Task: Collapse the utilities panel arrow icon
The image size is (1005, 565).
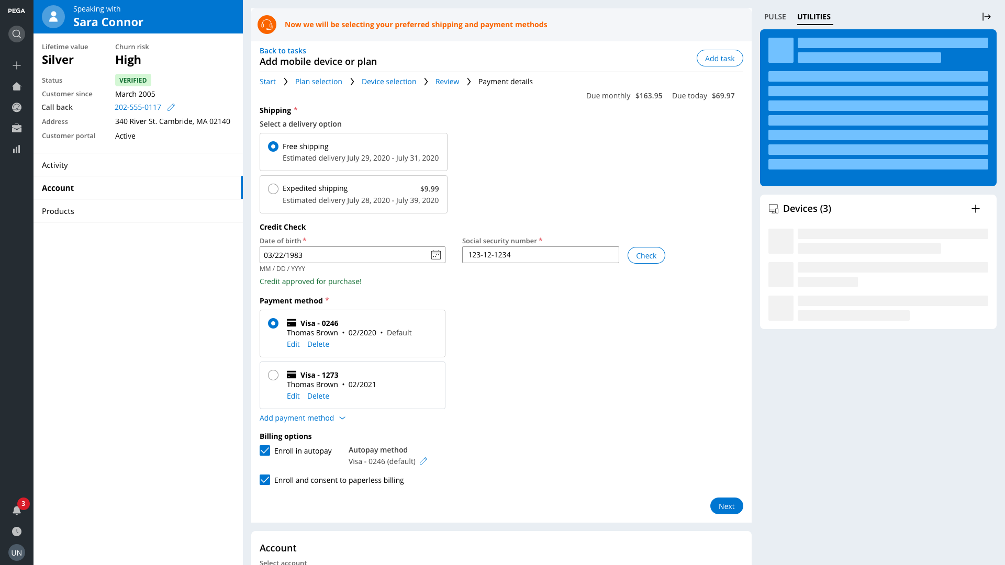Action: (x=986, y=17)
